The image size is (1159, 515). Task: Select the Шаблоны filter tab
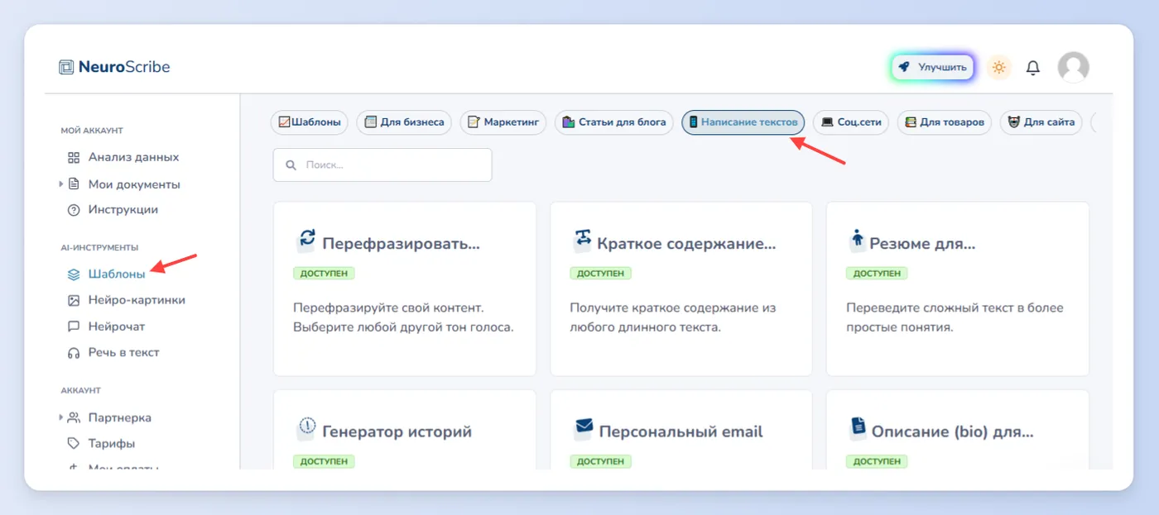pos(310,122)
